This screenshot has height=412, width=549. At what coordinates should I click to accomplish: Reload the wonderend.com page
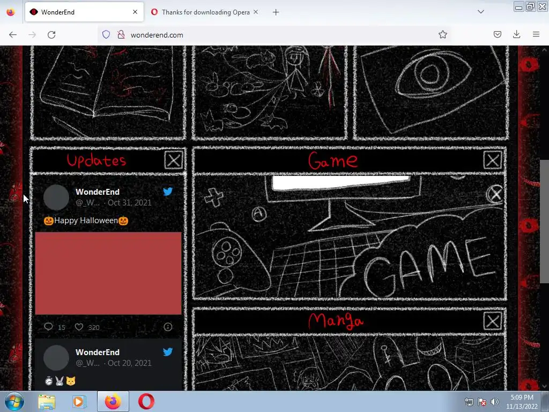pyautogui.click(x=51, y=35)
